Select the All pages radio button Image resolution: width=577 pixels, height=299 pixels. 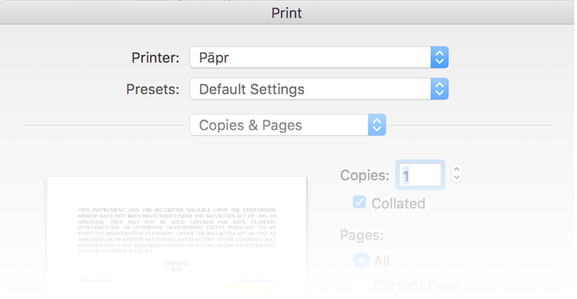tap(361, 261)
